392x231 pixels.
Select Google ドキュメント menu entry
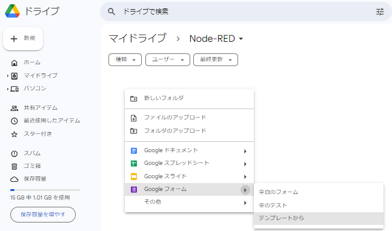(189, 150)
